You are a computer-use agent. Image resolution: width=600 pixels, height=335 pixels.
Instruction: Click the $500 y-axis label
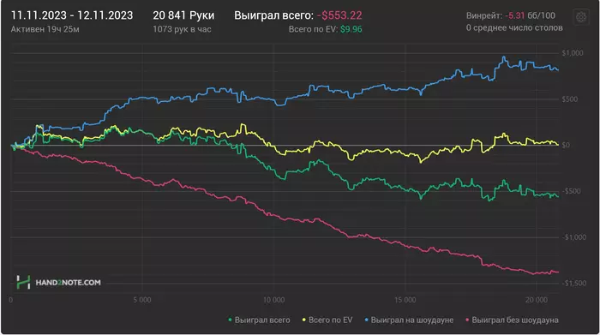(x=569, y=99)
